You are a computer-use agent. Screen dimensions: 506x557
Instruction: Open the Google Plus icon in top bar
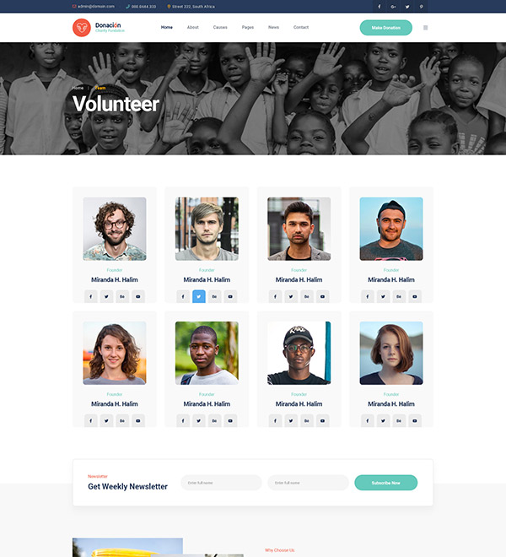393,7
